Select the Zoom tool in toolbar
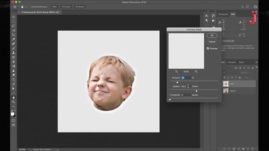Screen dimensions: 269x151 point(13,102)
